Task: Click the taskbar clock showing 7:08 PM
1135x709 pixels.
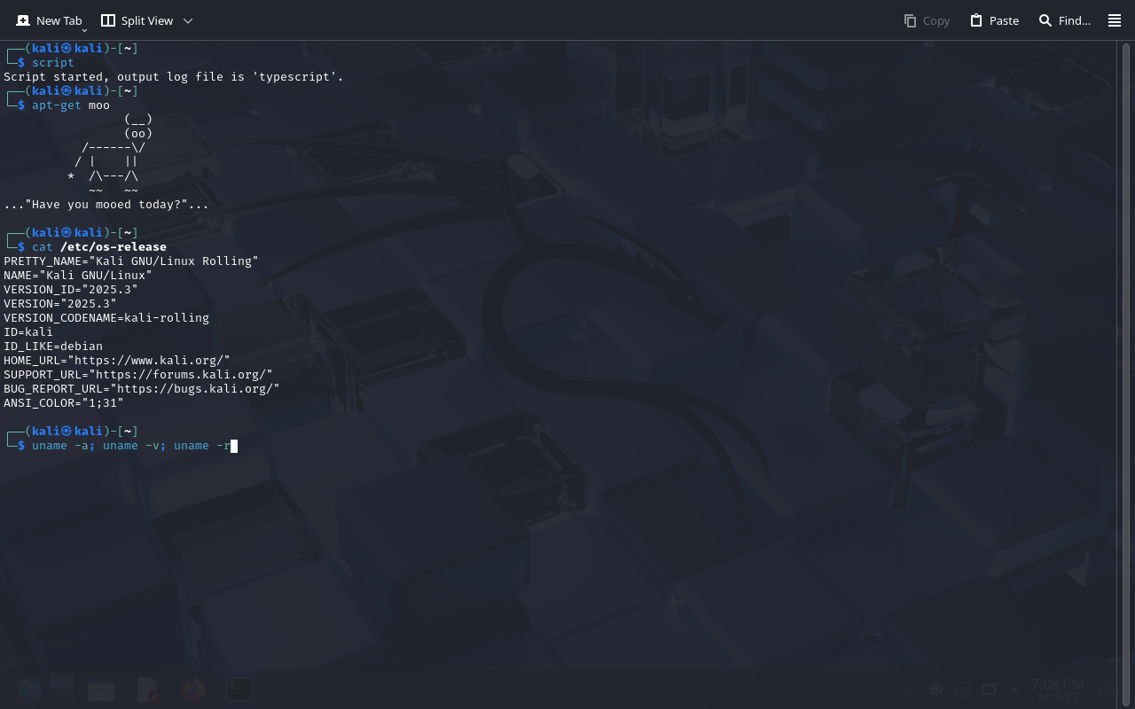Action: [x=1057, y=690]
